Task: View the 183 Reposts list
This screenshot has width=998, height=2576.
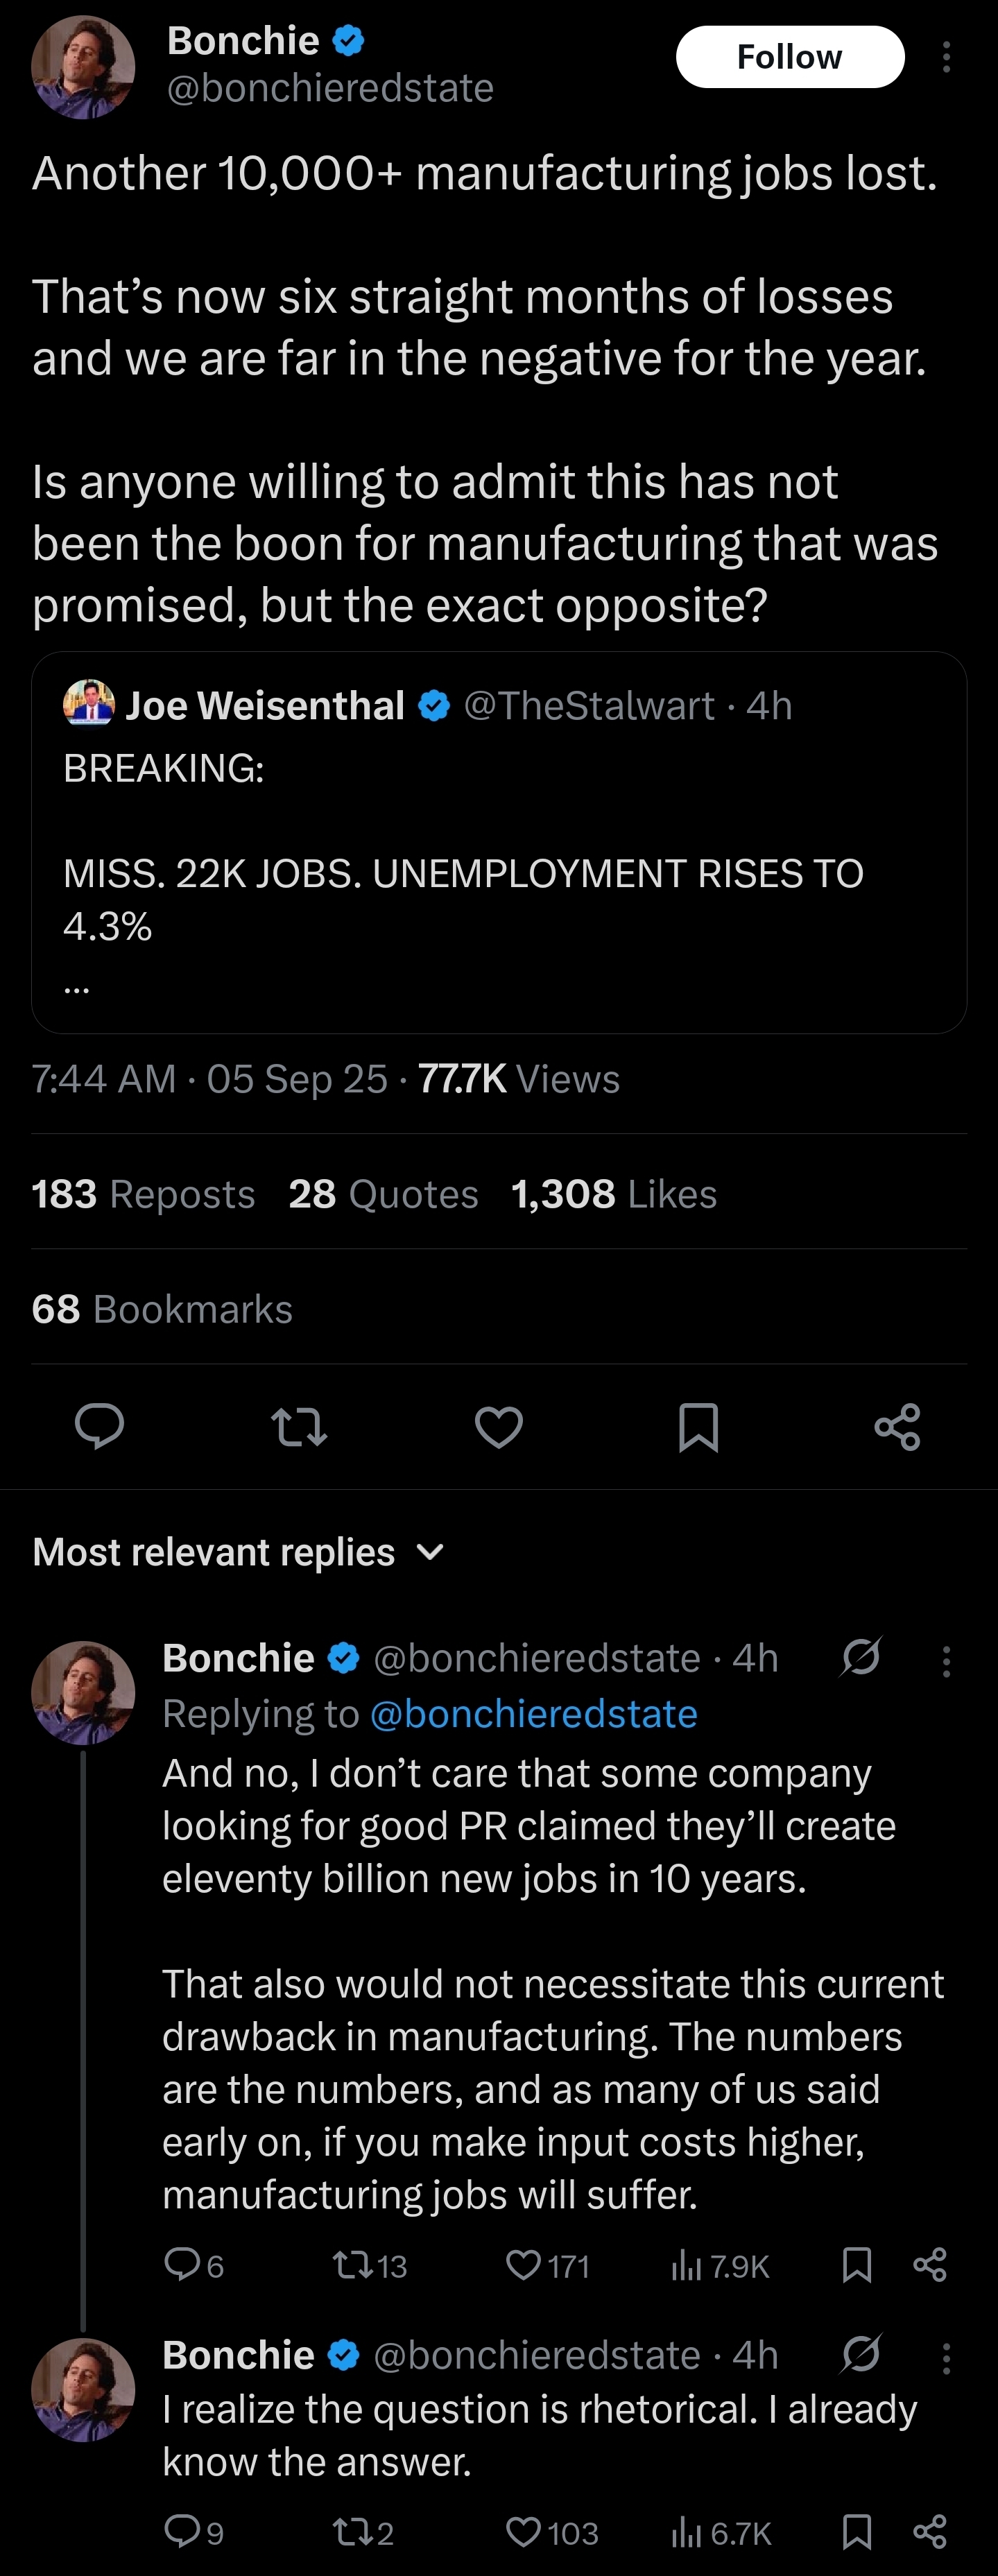Action: point(143,1194)
